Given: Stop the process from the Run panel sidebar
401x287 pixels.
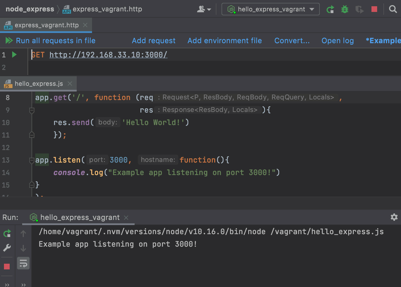Looking at the screenshot, I should [x=7, y=266].
